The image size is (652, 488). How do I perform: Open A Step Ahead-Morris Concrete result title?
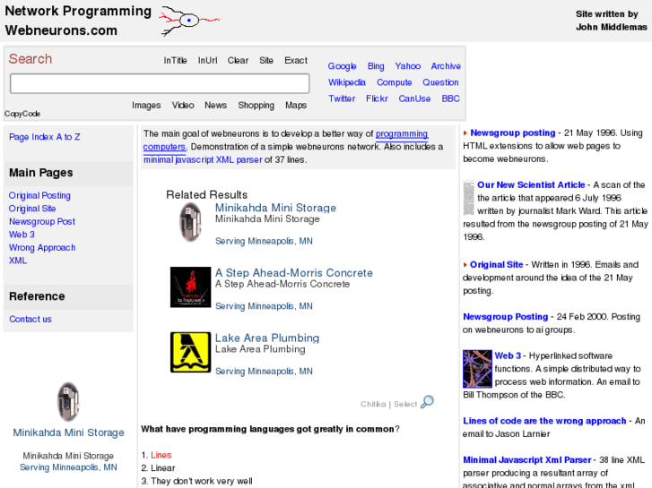293,273
